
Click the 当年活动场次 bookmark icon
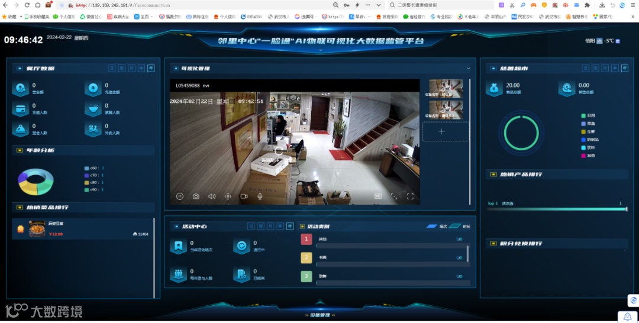[178, 246]
